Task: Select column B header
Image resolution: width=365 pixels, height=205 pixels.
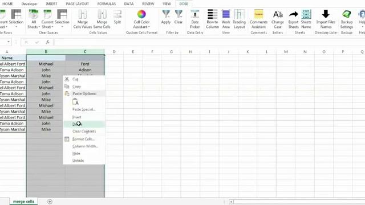Action: [46, 52]
